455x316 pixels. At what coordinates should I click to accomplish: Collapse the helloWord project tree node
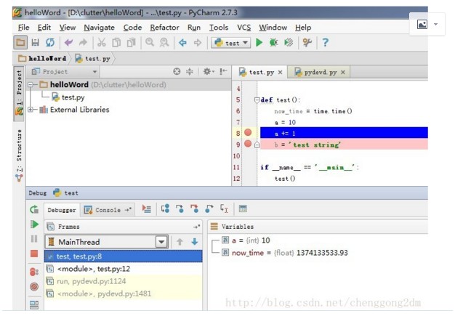click(31, 85)
